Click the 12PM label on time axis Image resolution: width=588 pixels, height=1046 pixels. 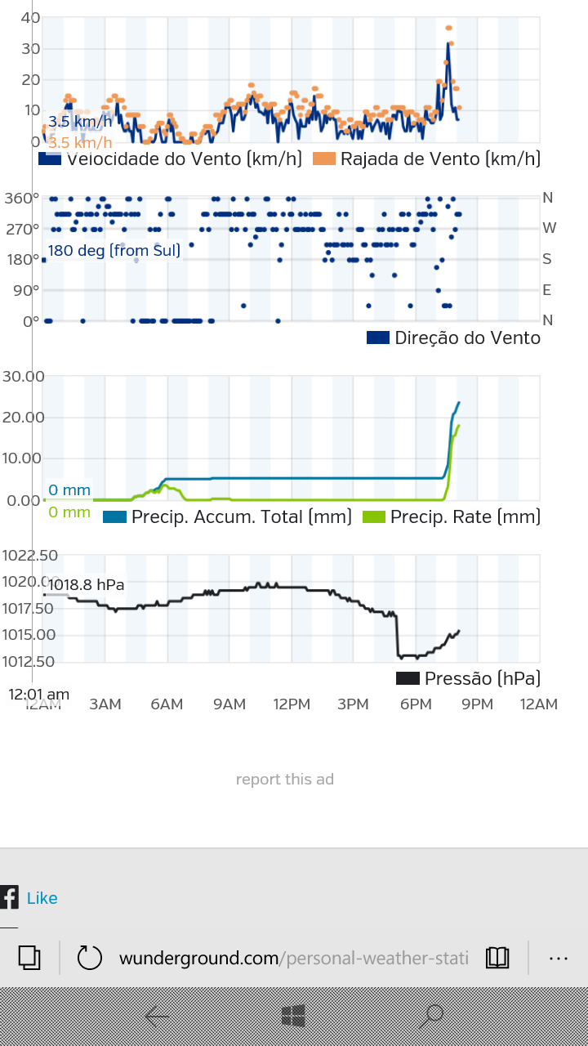[292, 704]
